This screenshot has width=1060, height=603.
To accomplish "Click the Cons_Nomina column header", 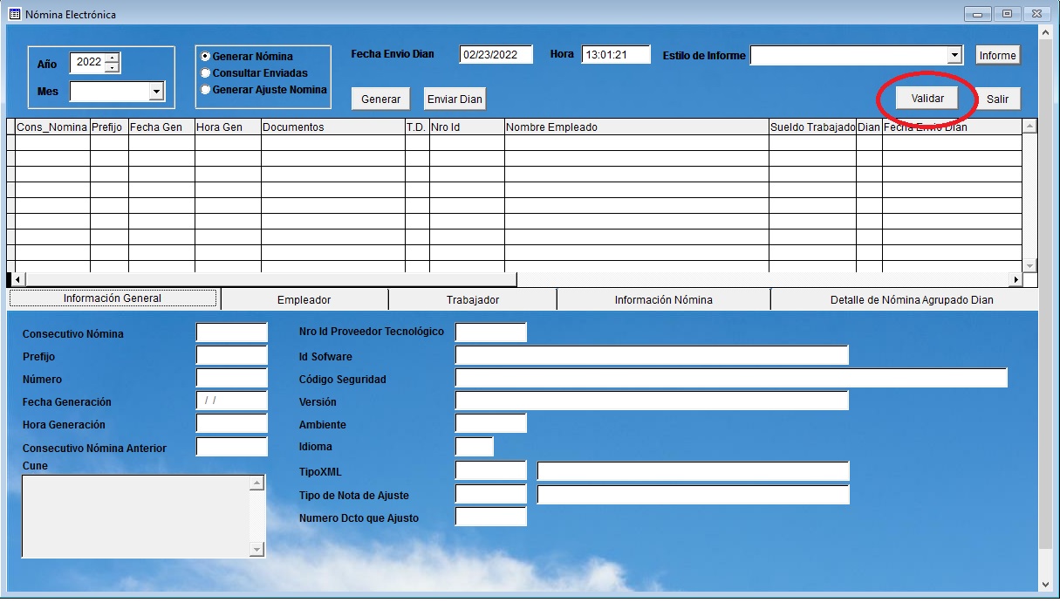I will click(x=52, y=127).
